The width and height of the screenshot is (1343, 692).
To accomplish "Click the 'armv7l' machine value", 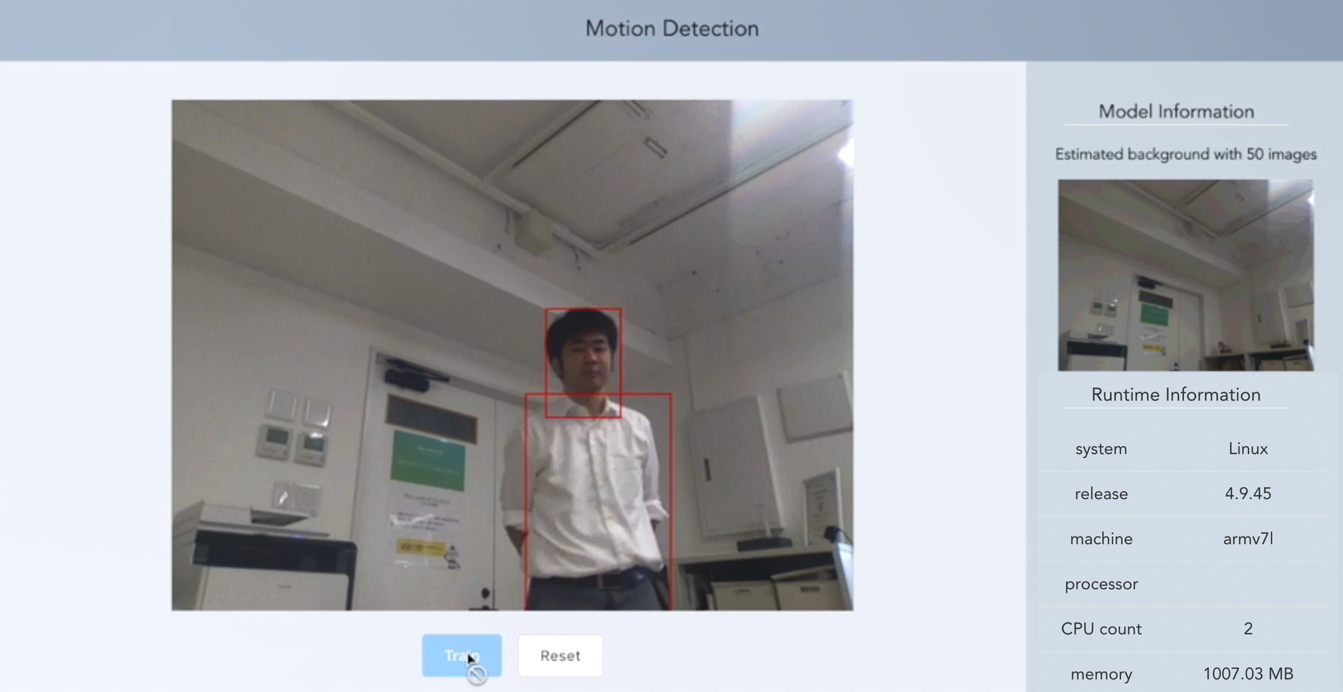I will pos(1248,539).
